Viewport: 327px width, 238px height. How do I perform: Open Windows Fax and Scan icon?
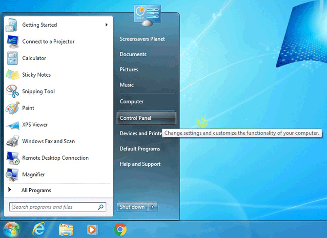click(13, 141)
